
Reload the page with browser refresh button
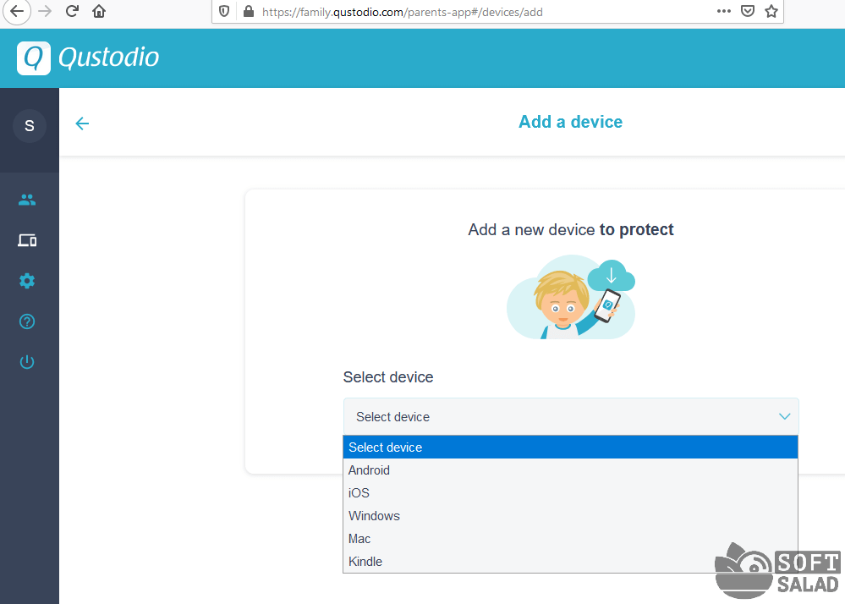tap(72, 11)
